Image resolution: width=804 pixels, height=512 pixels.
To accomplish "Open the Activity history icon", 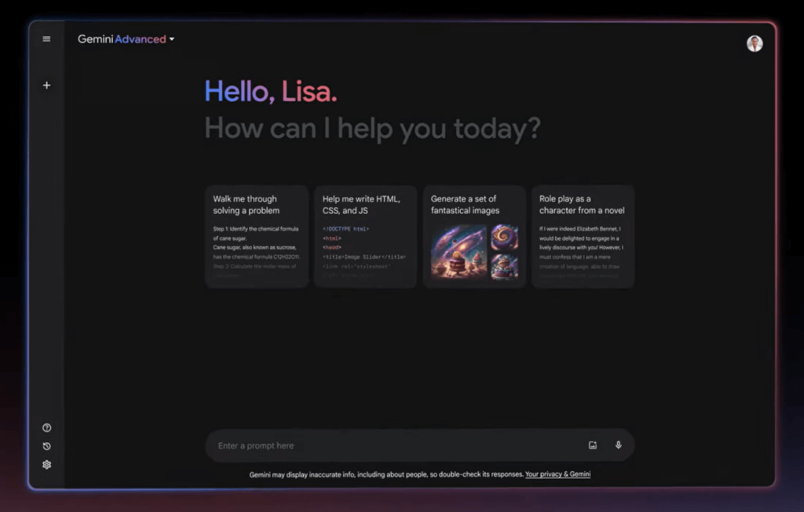I will [x=46, y=446].
